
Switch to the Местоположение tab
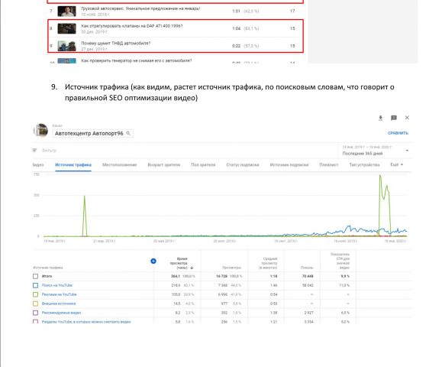pos(120,165)
